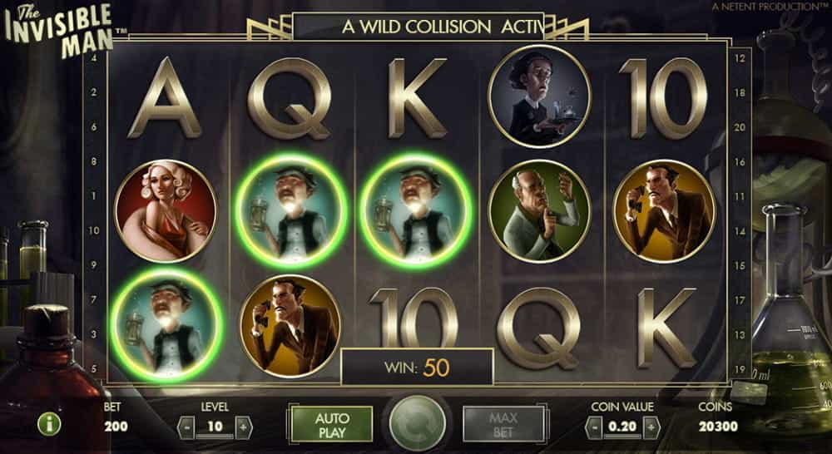Screen dimensions: 832x454
Task: Start Auto Play
Action: [332, 424]
